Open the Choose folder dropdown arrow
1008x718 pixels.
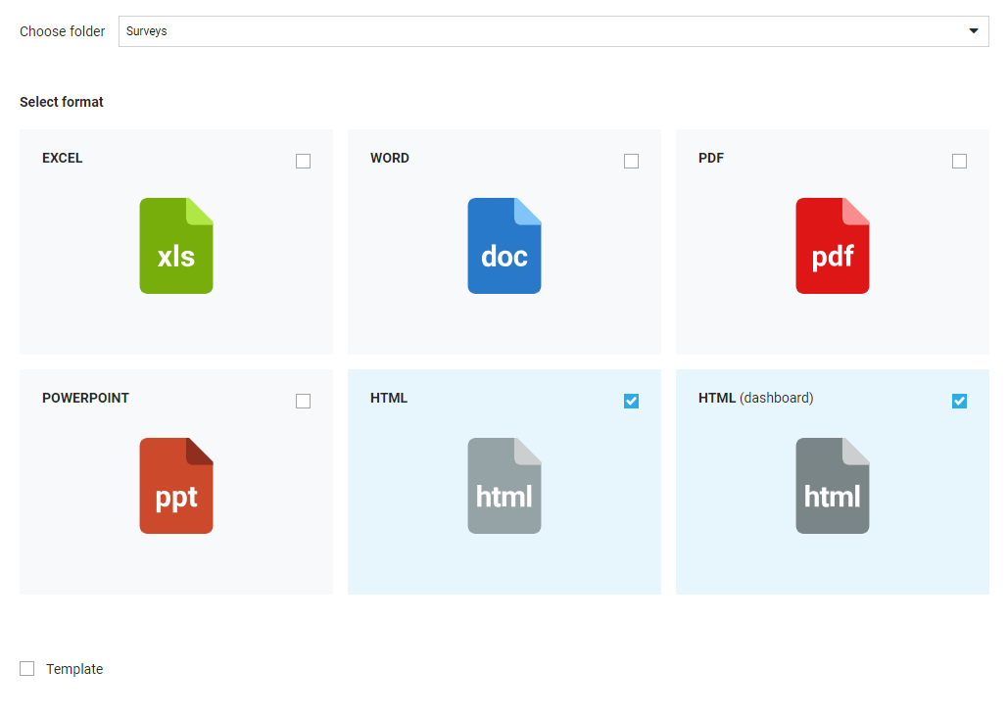pyautogui.click(x=974, y=30)
